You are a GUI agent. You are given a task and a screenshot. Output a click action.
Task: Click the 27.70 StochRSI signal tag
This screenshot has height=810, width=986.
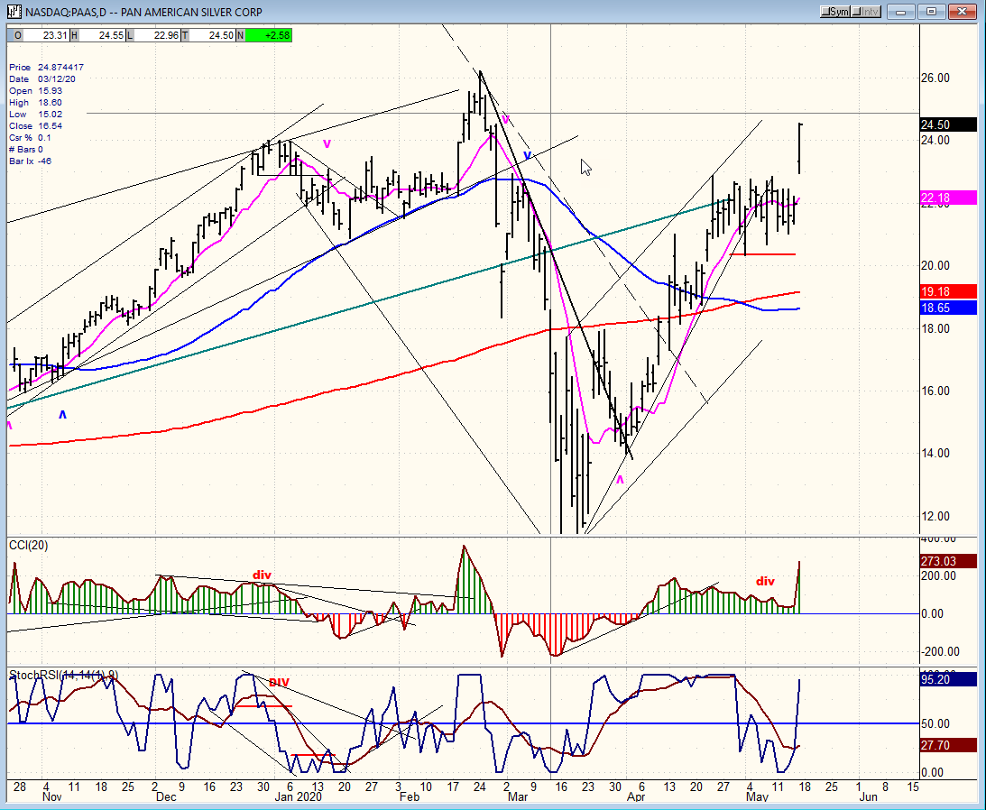pos(948,746)
